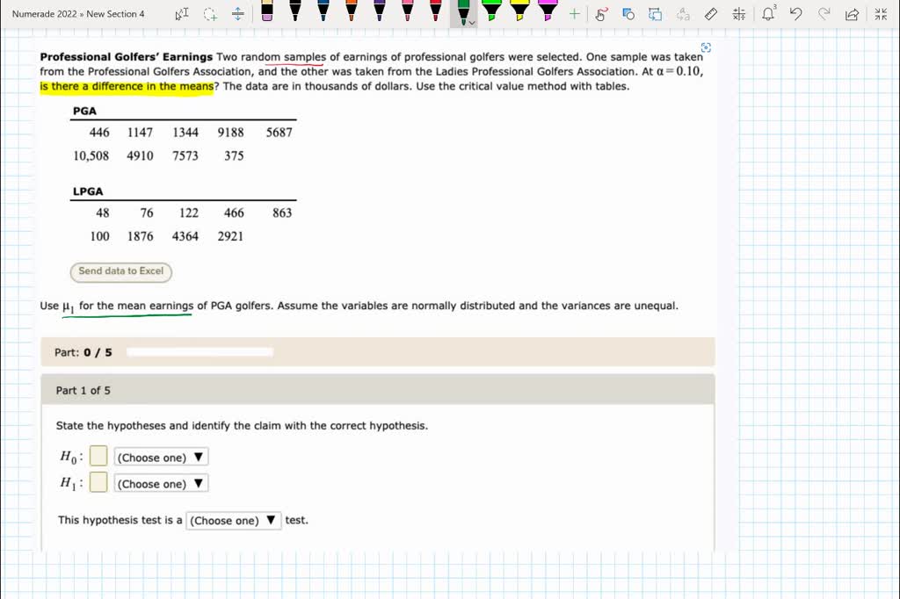Toggle the ruler on the canvas

click(712, 14)
